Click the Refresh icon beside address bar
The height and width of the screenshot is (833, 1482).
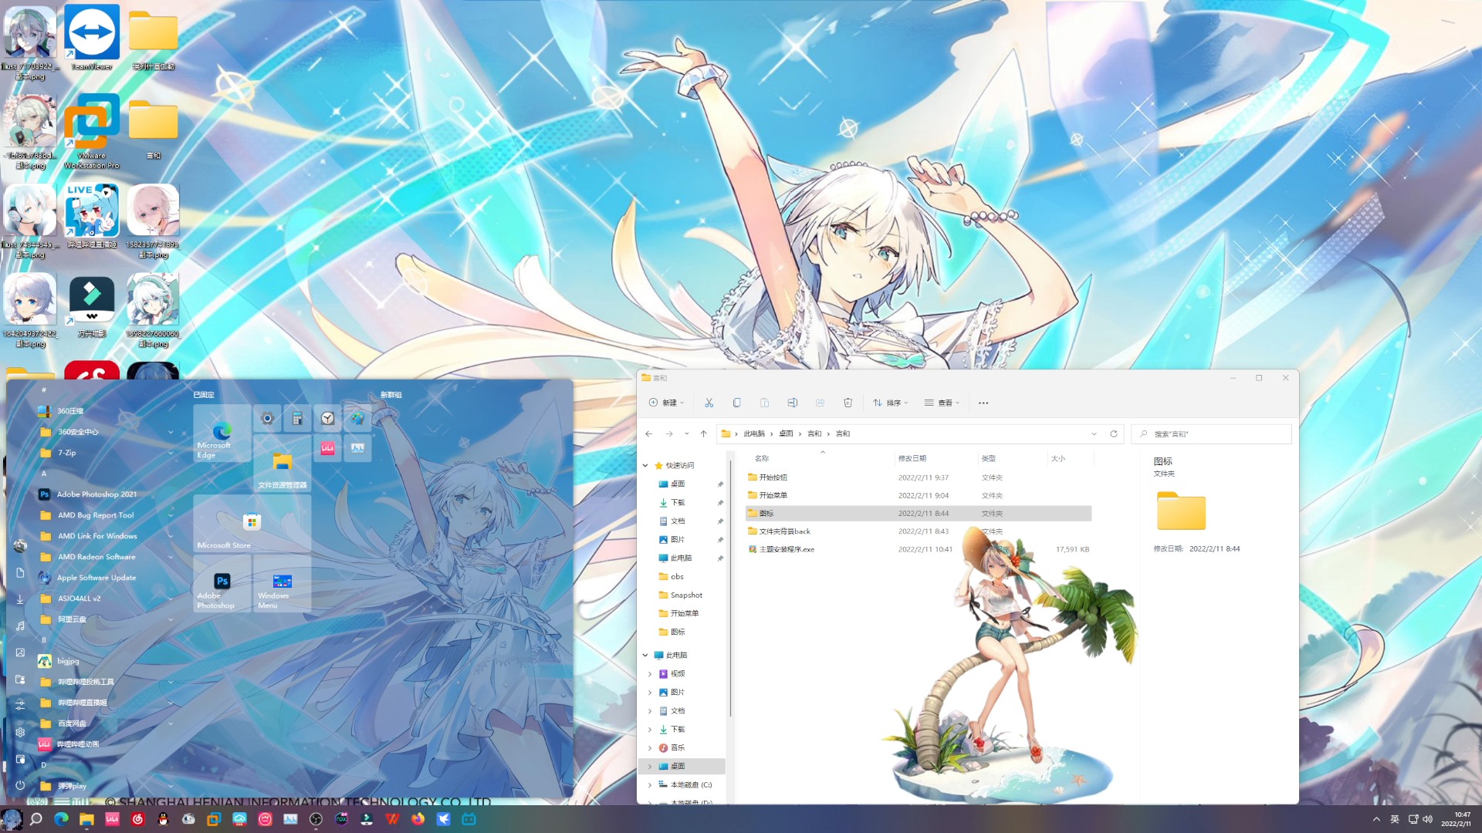pyautogui.click(x=1113, y=433)
